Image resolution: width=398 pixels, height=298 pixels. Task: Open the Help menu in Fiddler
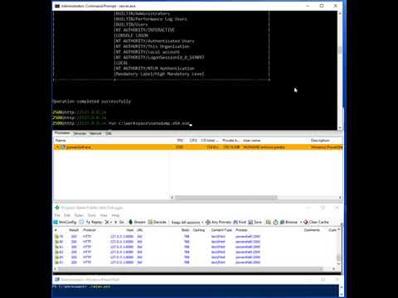click(115, 215)
